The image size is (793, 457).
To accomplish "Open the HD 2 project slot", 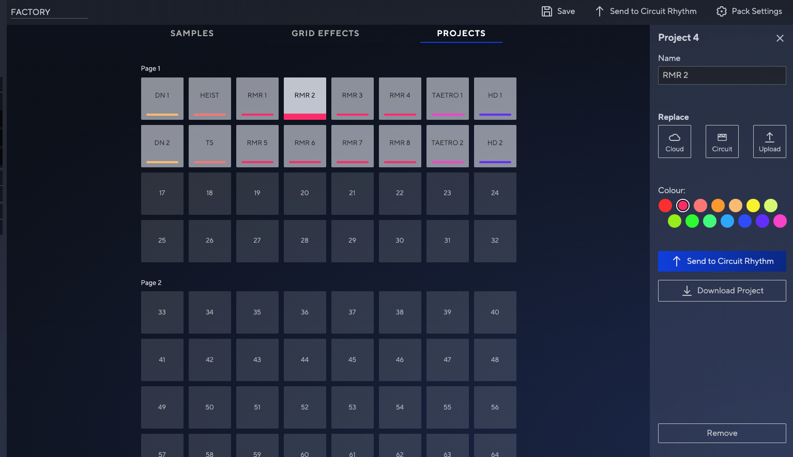I will [495, 146].
